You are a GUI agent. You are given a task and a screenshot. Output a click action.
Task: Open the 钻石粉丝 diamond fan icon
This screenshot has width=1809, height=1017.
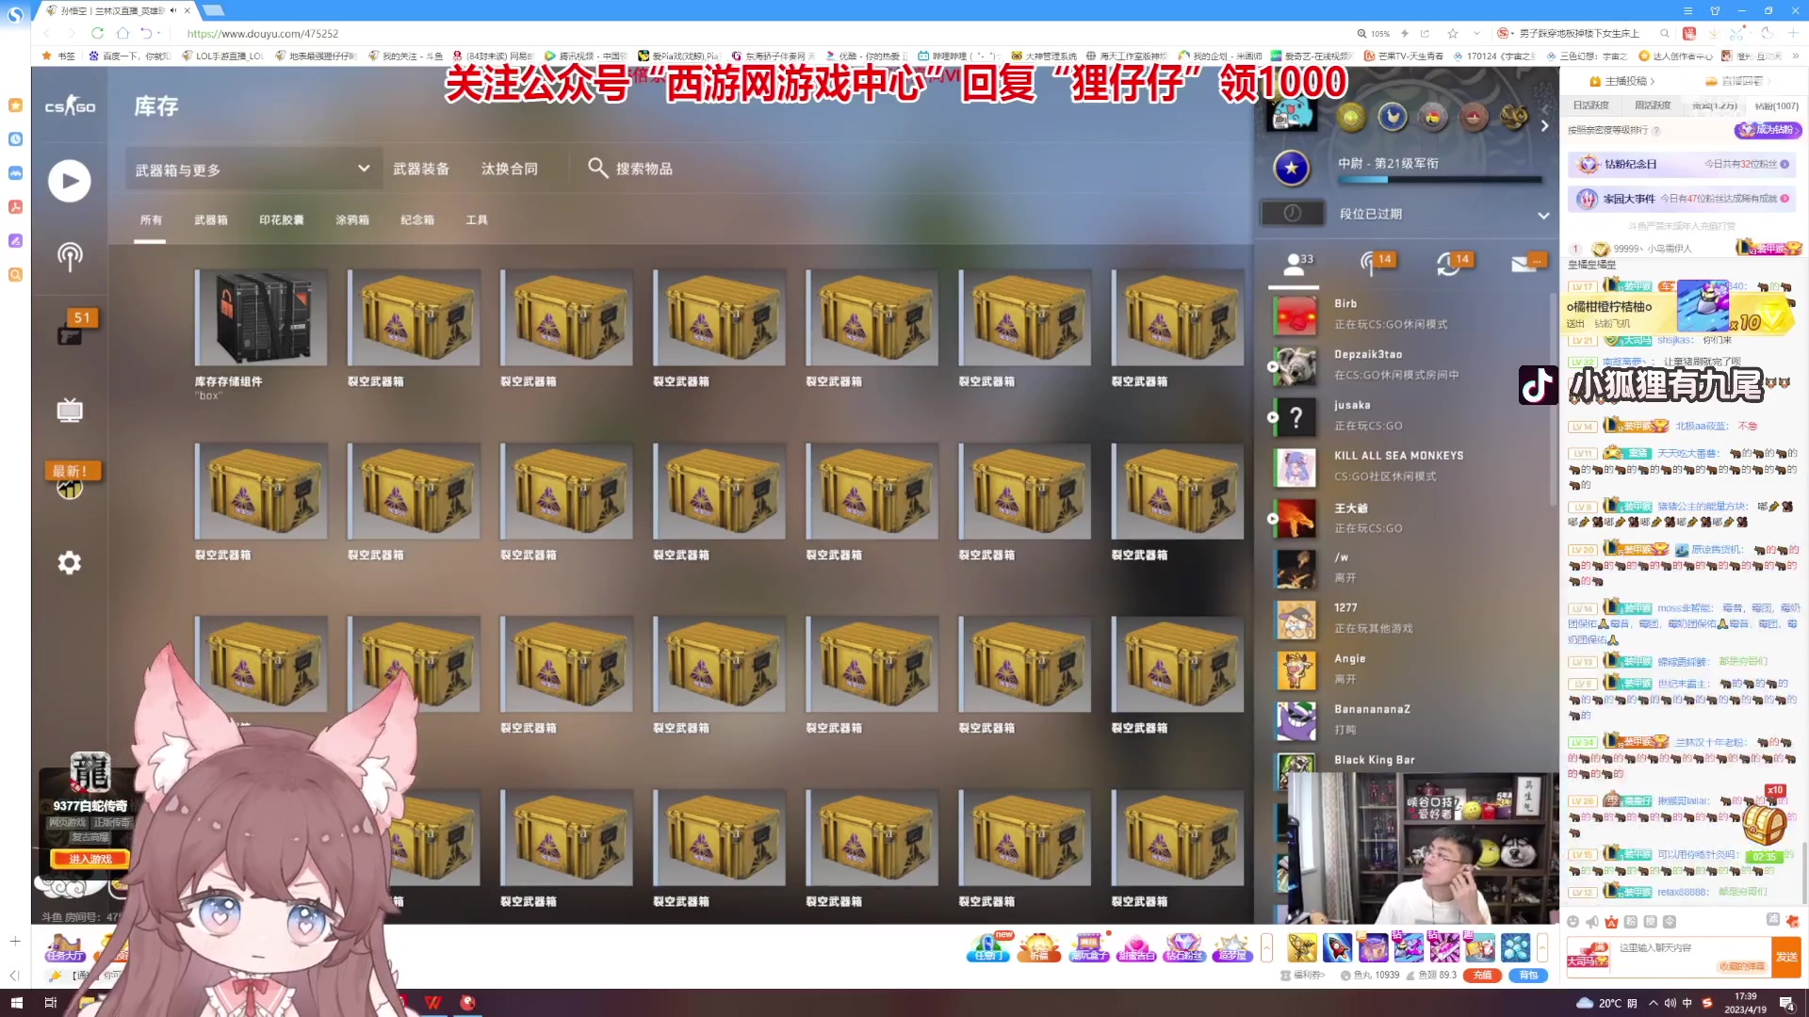(1183, 947)
